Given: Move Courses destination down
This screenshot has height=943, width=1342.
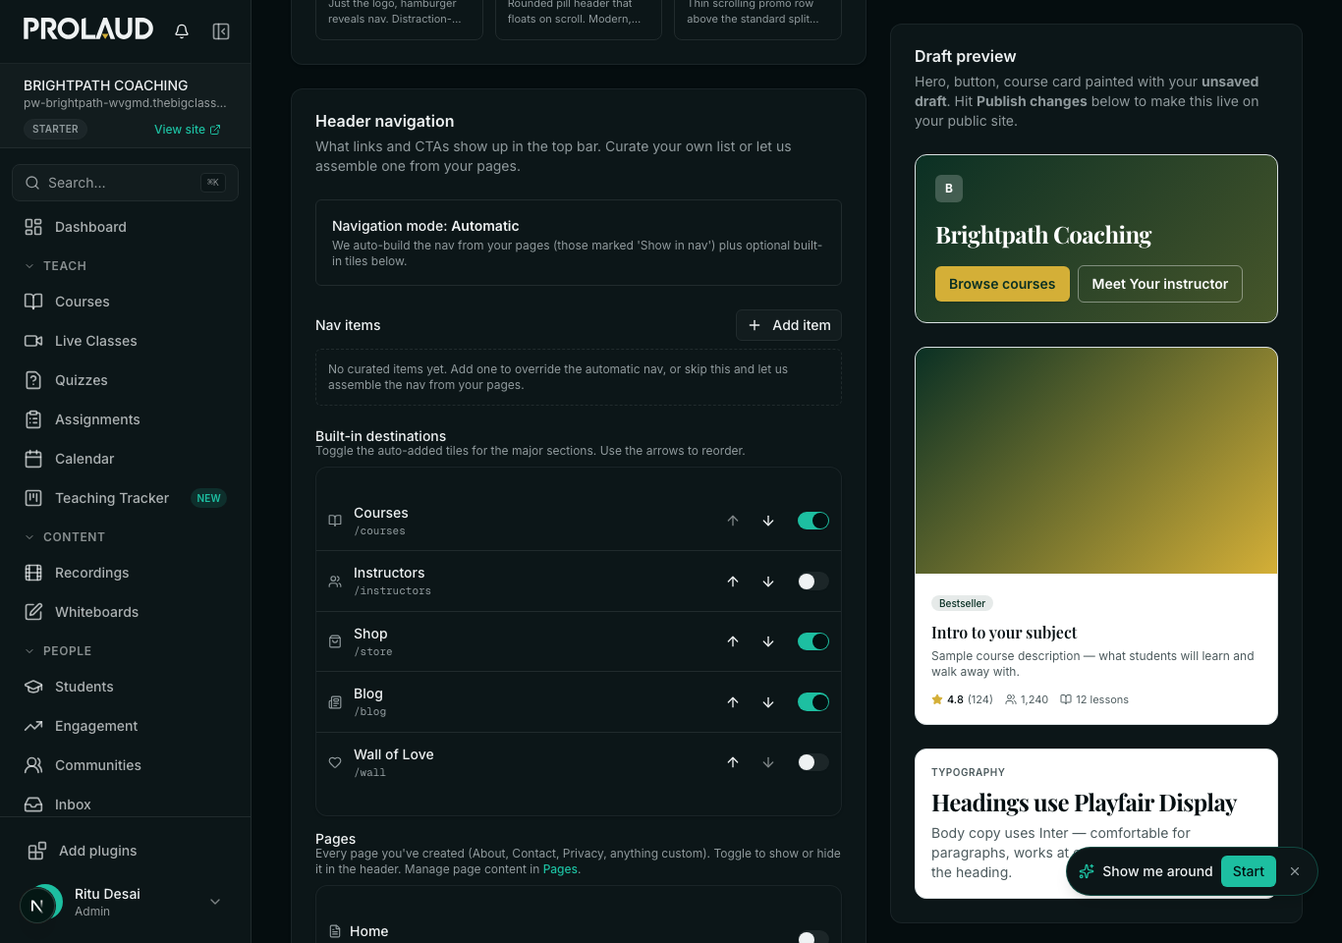Looking at the screenshot, I should click(768, 521).
